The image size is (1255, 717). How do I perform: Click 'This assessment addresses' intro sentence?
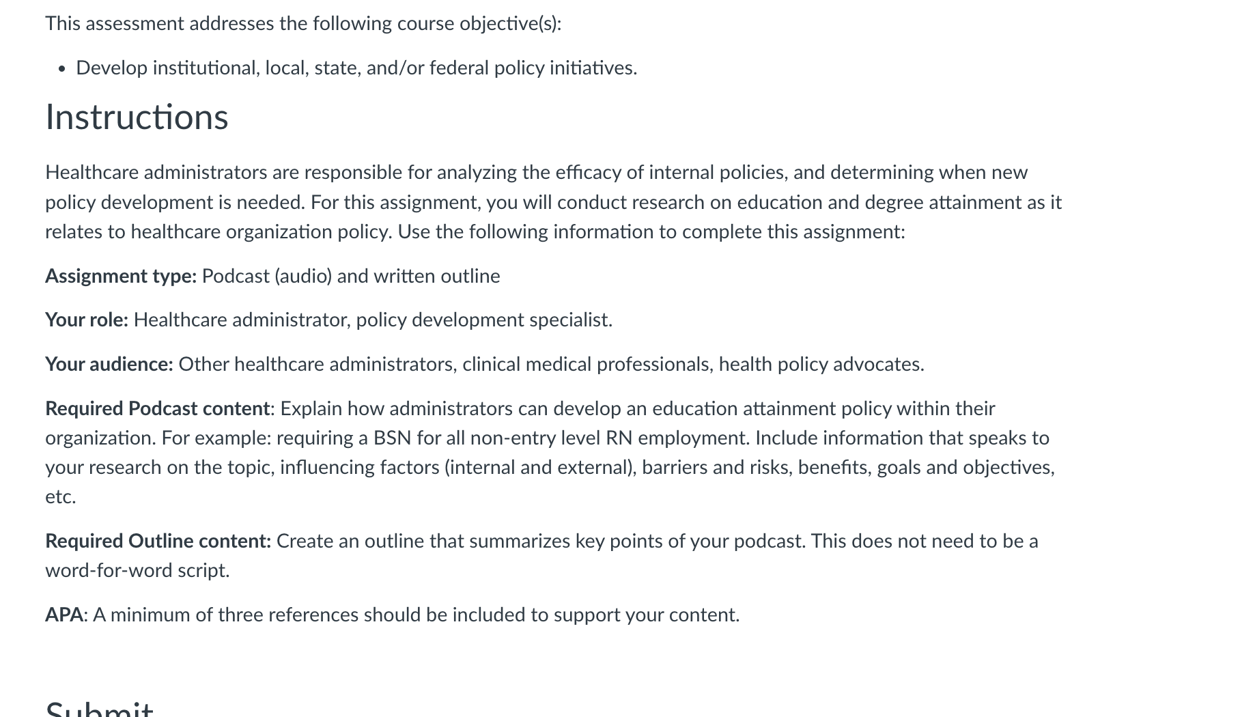tap(303, 24)
